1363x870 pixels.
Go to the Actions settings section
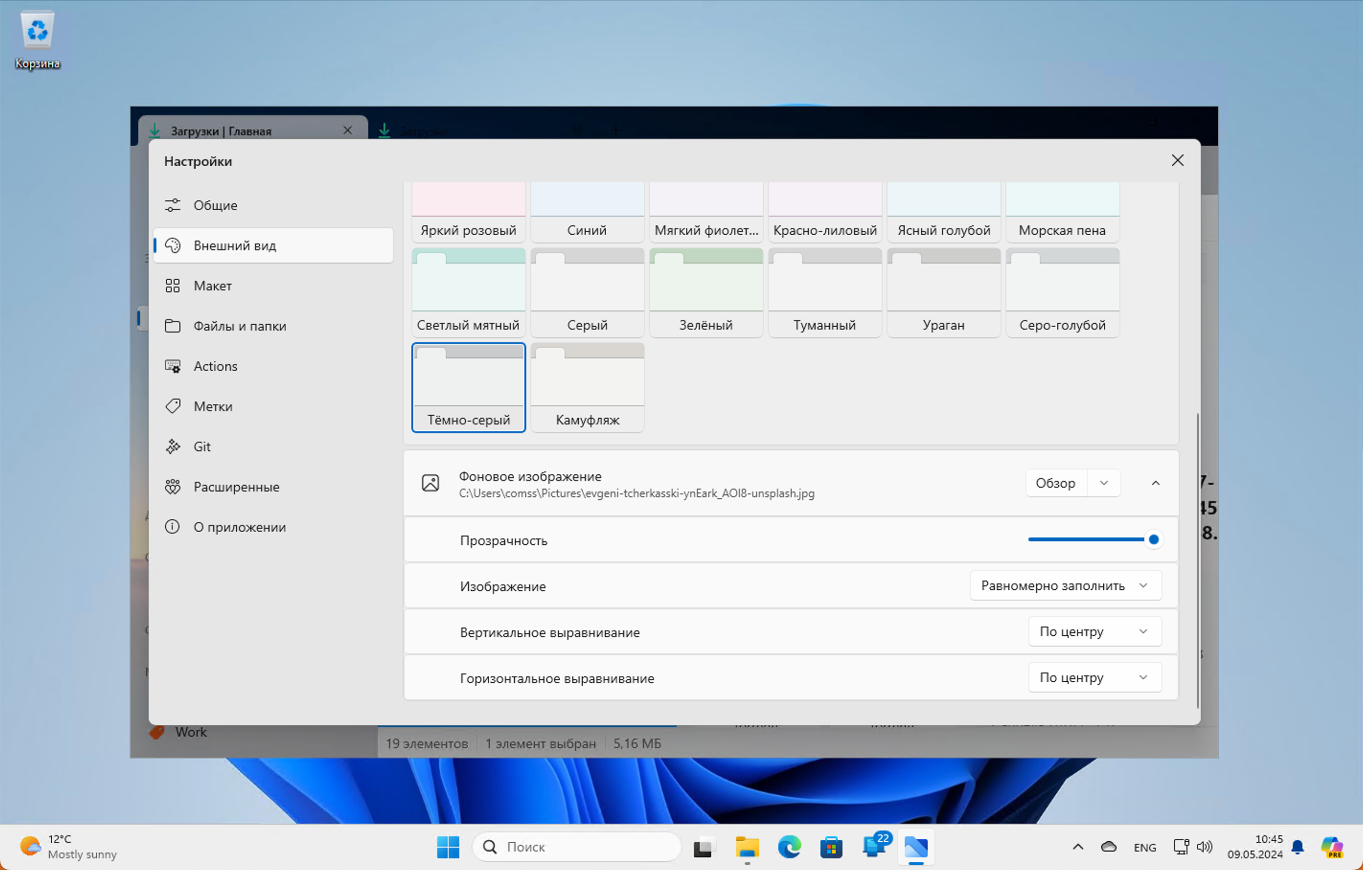tap(215, 366)
